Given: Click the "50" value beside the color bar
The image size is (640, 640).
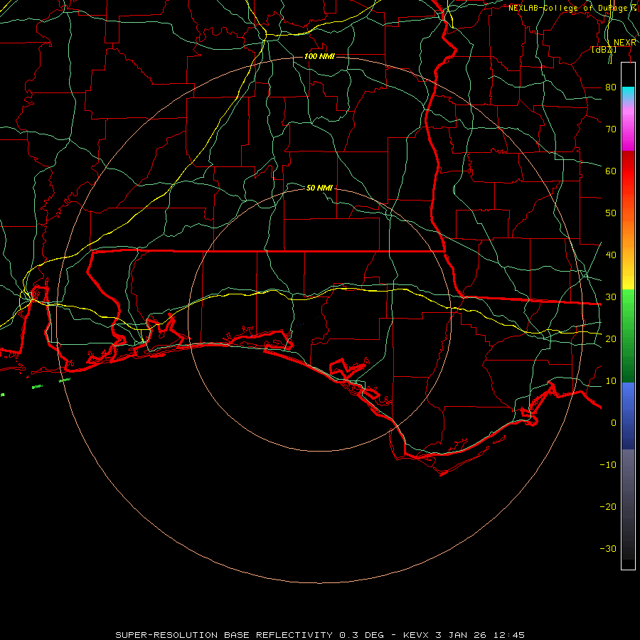Looking at the screenshot, I should (x=611, y=213).
